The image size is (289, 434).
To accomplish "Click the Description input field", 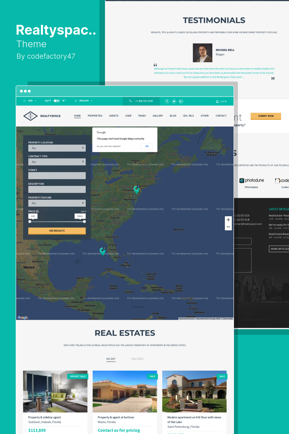I will pos(57,189).
